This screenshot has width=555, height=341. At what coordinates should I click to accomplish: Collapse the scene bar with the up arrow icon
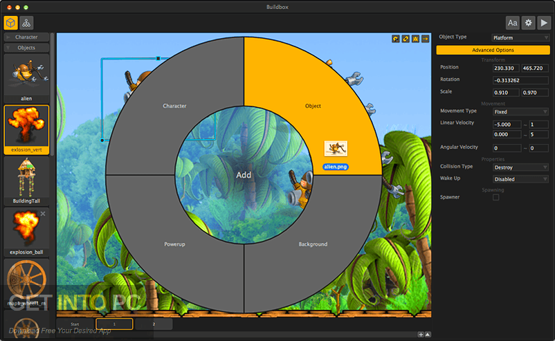pos(428,334)
